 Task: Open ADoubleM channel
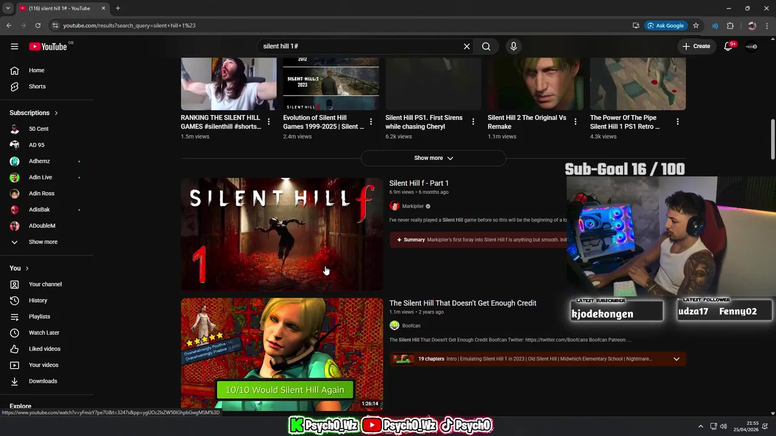[42, 225]
